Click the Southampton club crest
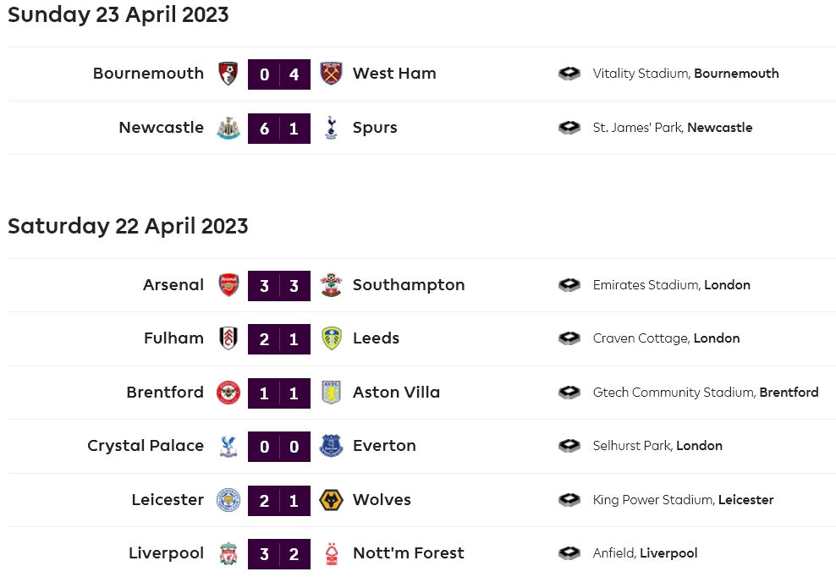836x577 pixels. coord(331,285)
